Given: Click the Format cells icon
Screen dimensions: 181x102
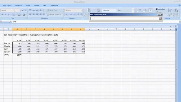Looking at the screenshot, I should point(150,10).
